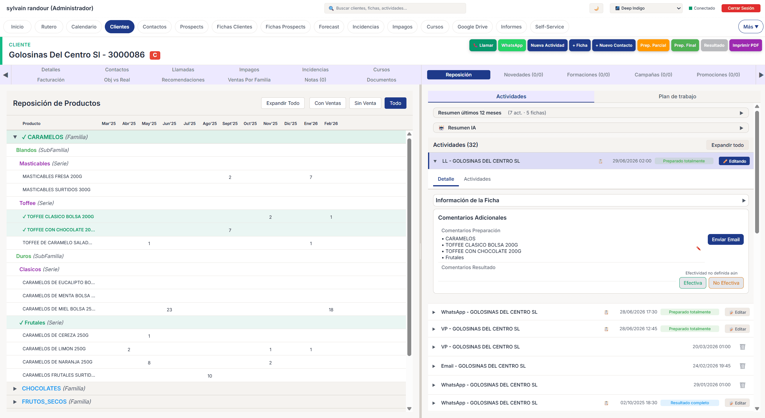
Task: Switch to the Plan de trabajo tab
Action: [x=677, y=96]
